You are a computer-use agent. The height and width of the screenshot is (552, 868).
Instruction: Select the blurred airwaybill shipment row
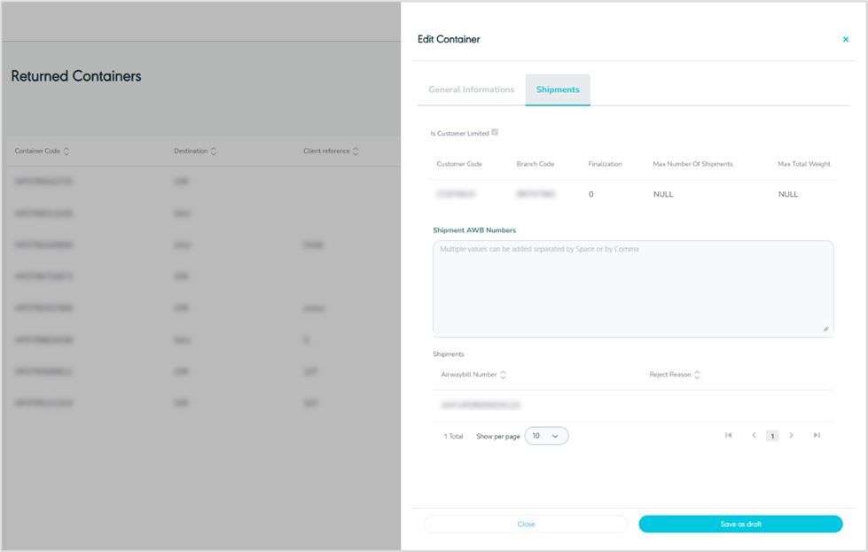pos(480,405)
